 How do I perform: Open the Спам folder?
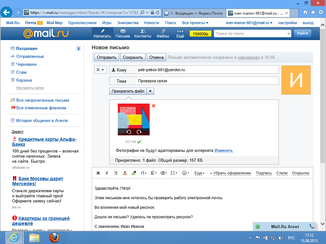(x=21, y=72)
